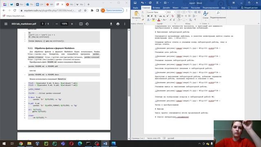Switch to Вставка ribbon tab
The width and height of the screenshot is (261, 147).
pos(156,8)
